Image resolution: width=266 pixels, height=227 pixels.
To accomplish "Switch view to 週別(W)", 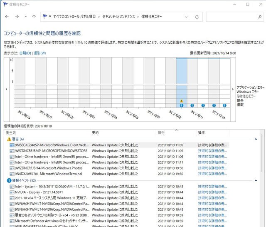I will pos(40,53).
